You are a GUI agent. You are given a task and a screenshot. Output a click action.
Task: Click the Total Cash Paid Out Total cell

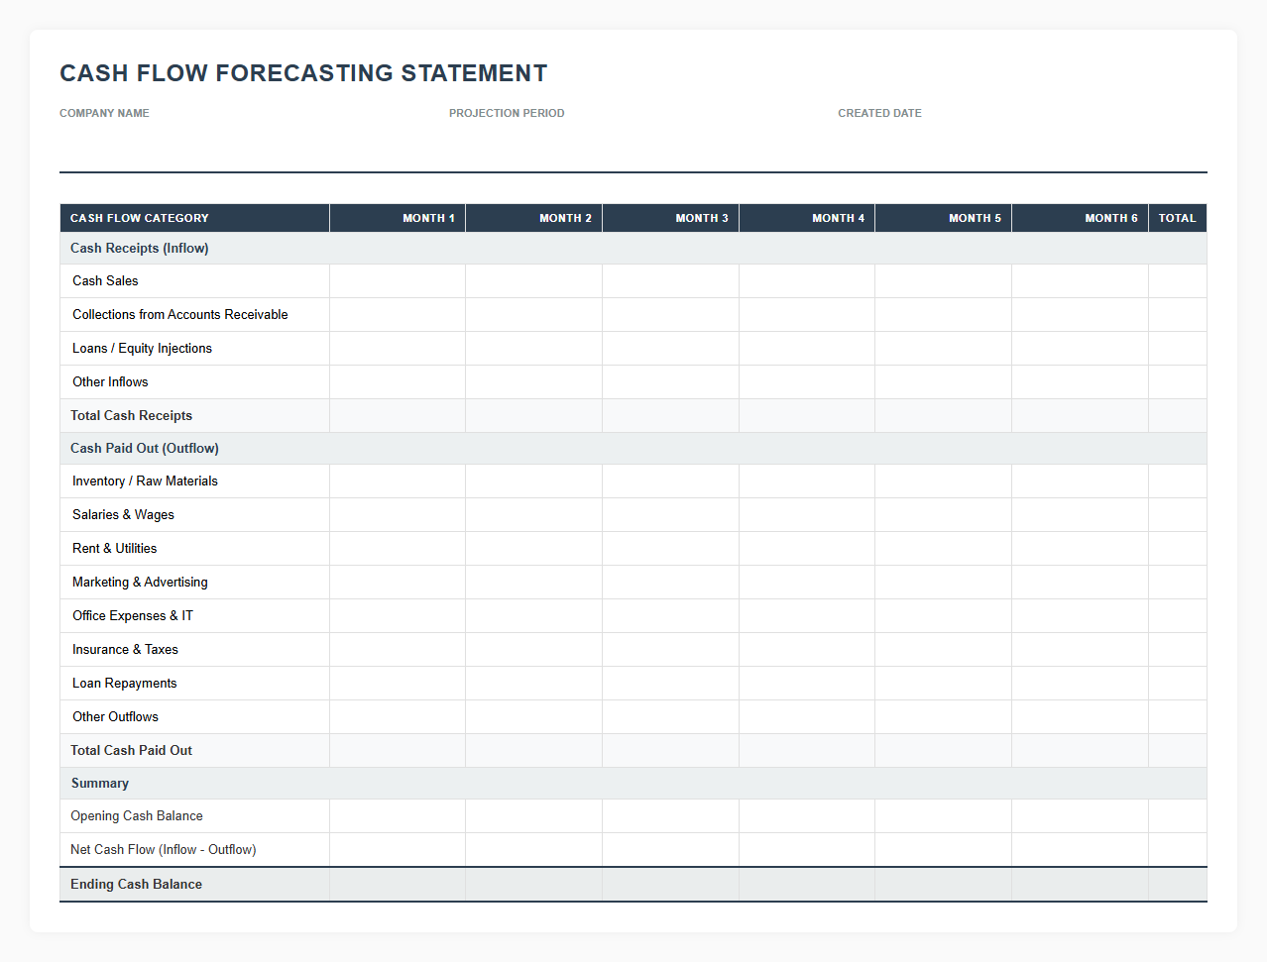1178,751
